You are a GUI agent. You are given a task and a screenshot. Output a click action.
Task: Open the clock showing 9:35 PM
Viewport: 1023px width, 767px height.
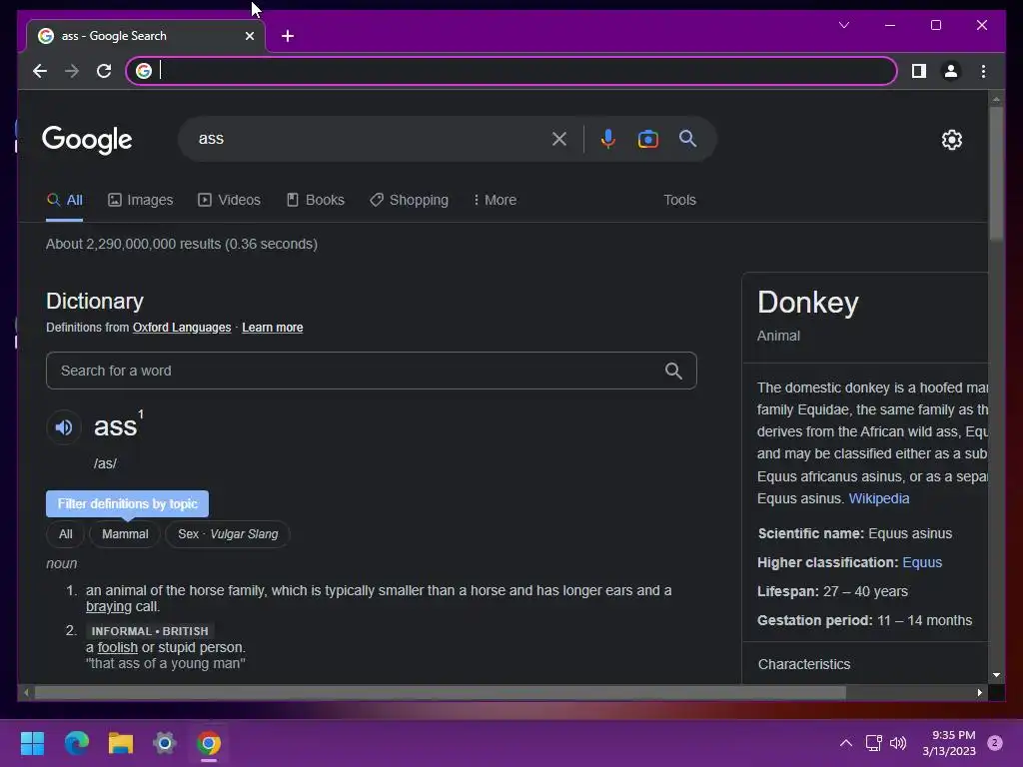coord(949,743)
